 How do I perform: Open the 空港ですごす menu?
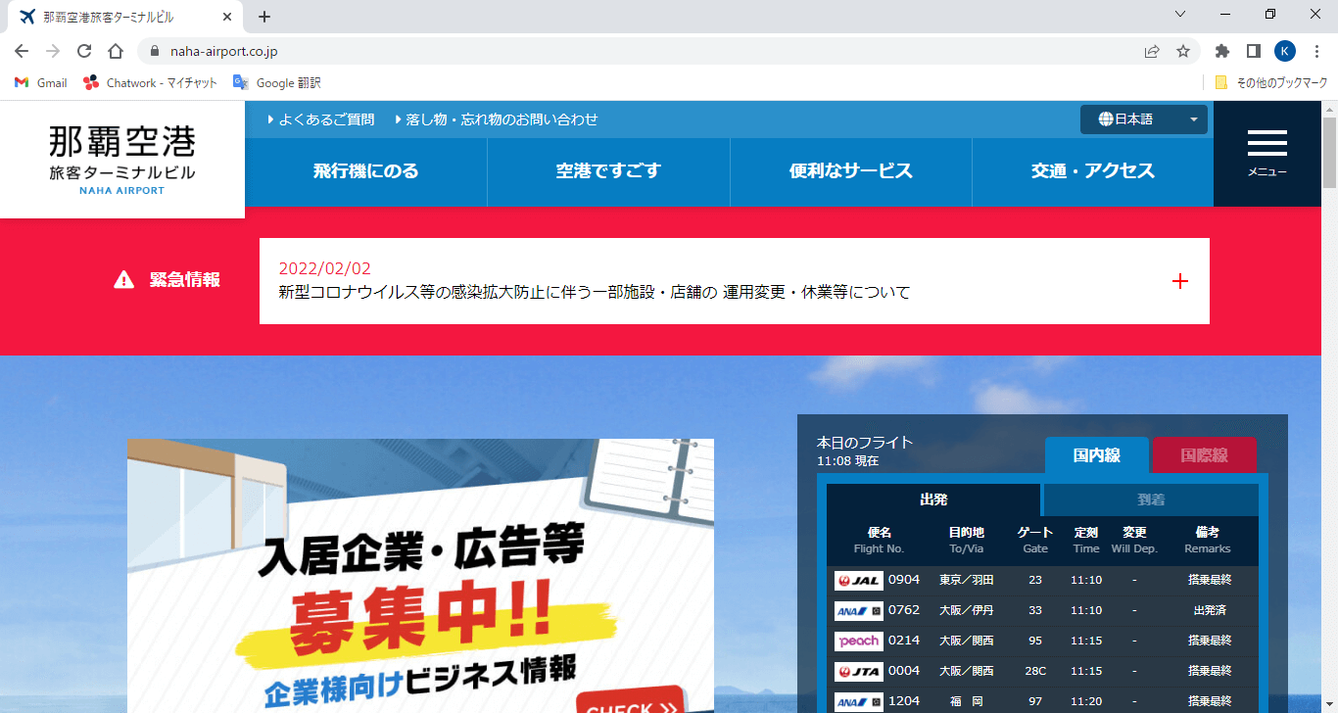pos(608,171)
